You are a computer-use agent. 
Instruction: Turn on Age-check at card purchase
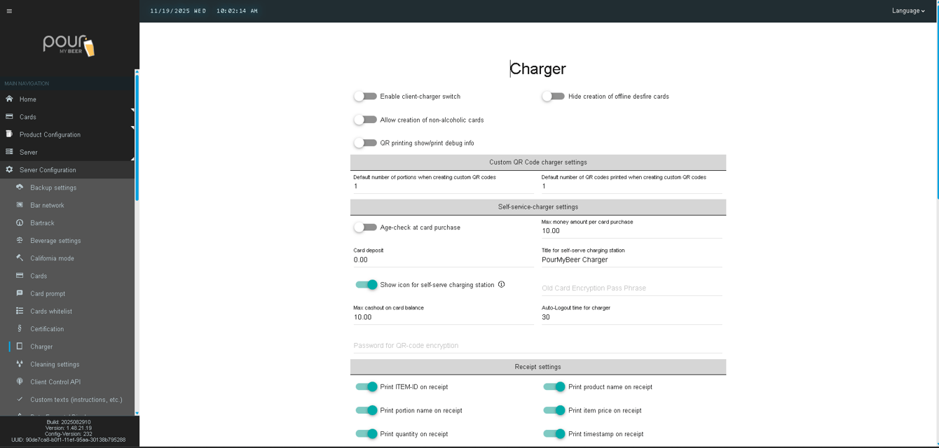tap(365, 227)
